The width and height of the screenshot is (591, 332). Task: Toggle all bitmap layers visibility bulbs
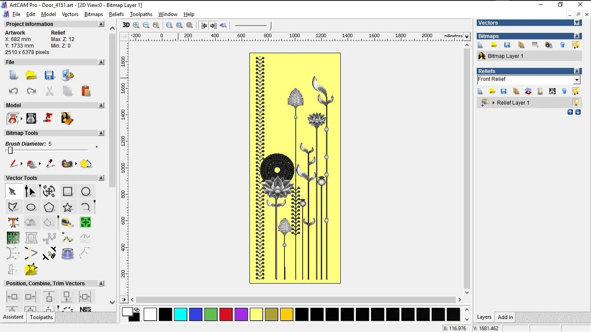click(576, 45)
